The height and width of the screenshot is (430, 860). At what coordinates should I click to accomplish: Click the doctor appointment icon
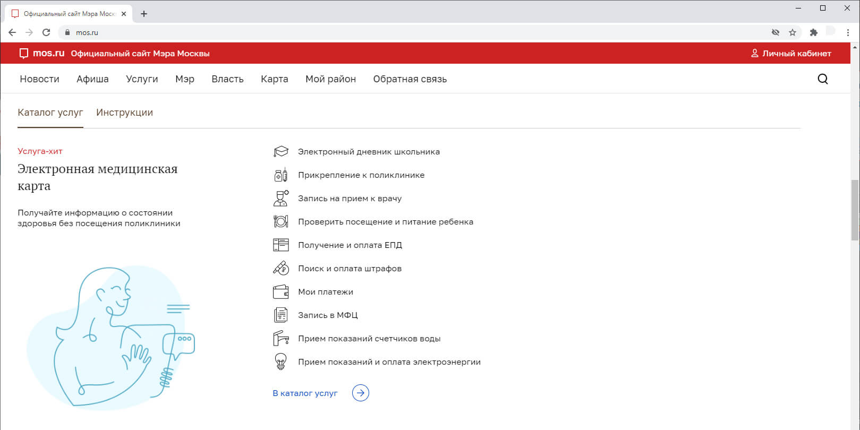(x=280, y=199)
